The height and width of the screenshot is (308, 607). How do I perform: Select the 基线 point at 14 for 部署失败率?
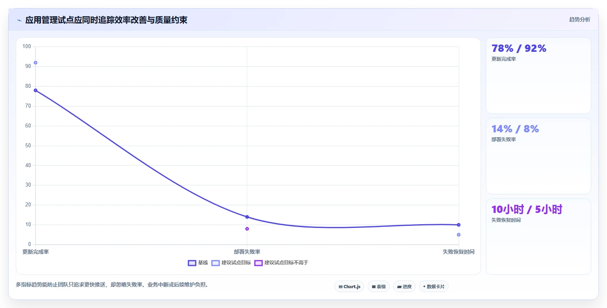[247, 217]
